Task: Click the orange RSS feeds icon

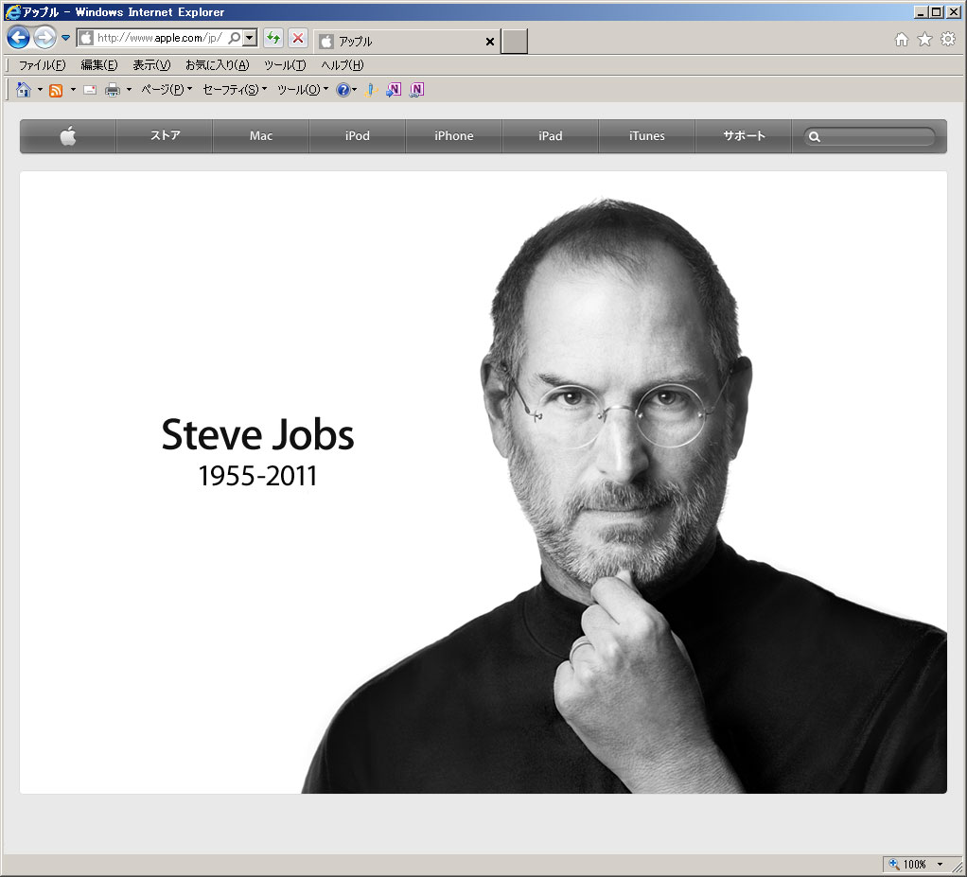Action: [x=56, y=90]
